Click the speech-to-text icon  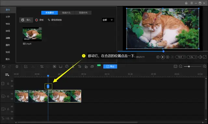86,67
